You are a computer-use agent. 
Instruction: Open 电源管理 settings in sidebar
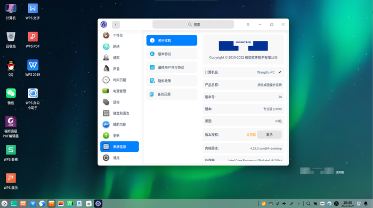pos(119,91)
